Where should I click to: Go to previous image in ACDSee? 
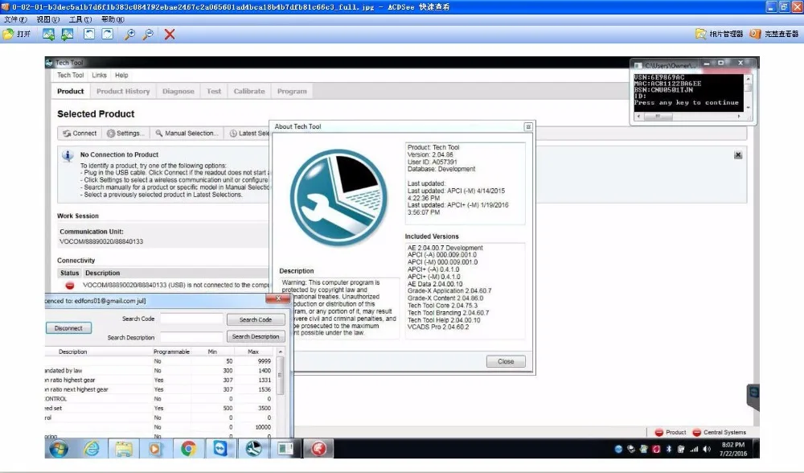click(49, 34)
